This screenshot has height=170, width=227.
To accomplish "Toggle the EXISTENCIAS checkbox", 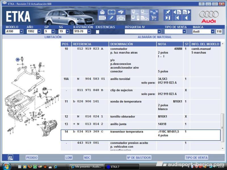I will (97, 32).
